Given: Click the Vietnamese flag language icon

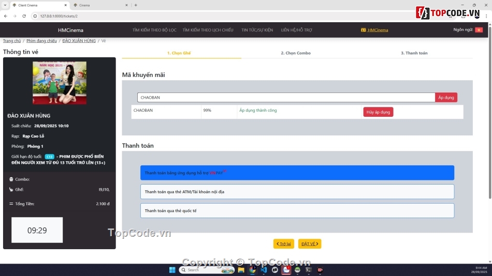Looking at the screenshot, I should 479,30.
